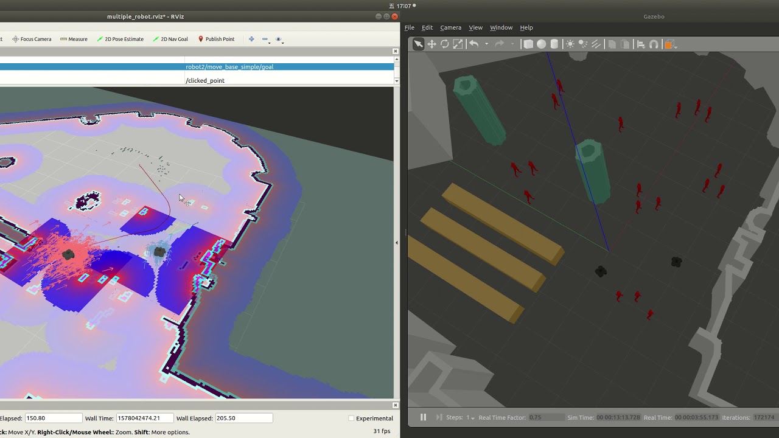This screenshot has height=438, width=779.
Task: Open the Gazebo align tool
Action: (641, 44)
